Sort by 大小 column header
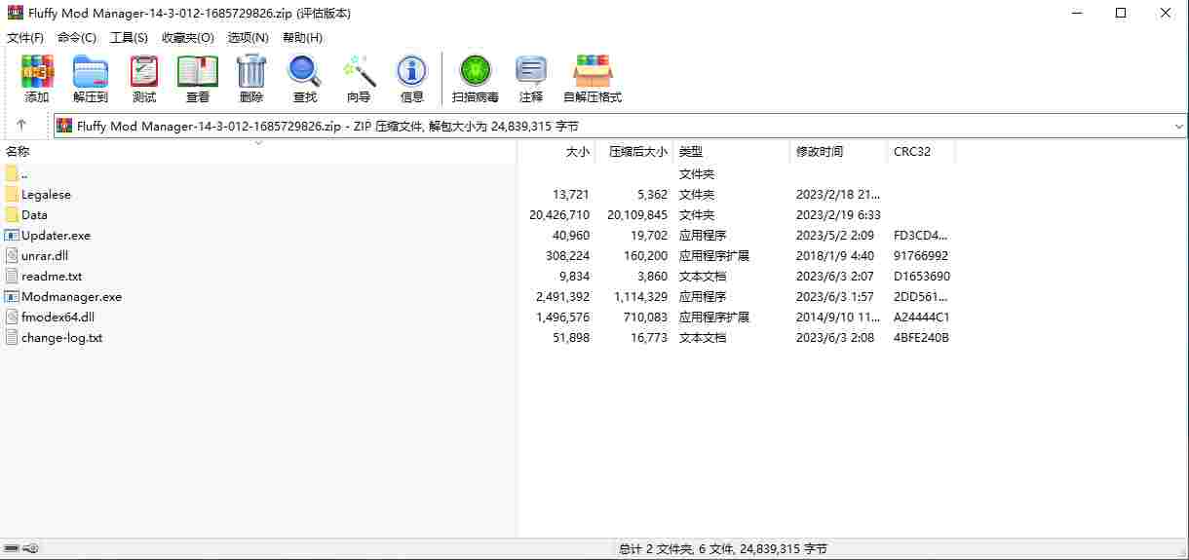The height and width of the screenshot is (560, 1189). [x=556, y=152]
